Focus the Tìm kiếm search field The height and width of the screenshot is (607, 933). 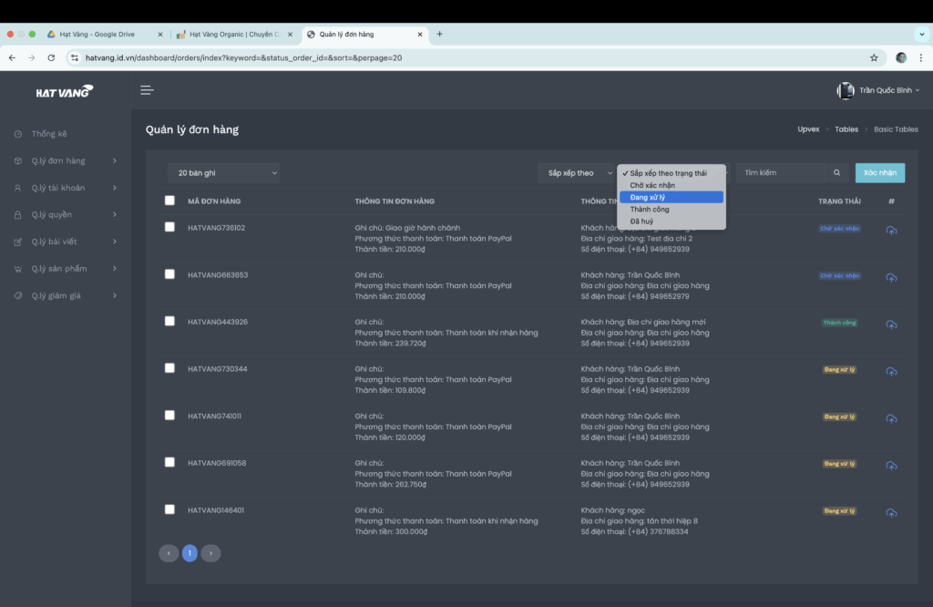pyautogui.click(x=781, y=172)
